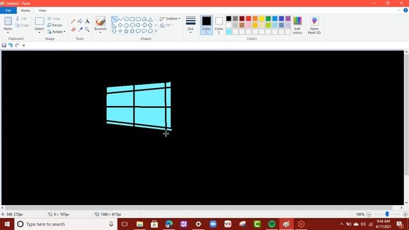Collapse the ribbon with the chevron
The width and height of the screenshot is (409, 230).
click(399, 10)
